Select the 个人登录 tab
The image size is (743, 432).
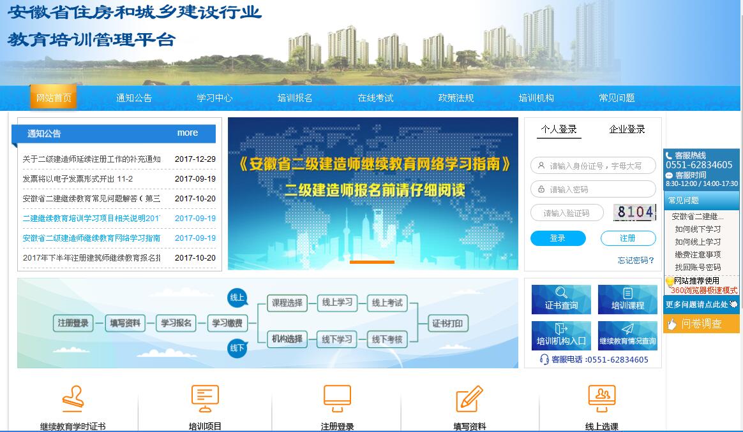coord(559,129)
